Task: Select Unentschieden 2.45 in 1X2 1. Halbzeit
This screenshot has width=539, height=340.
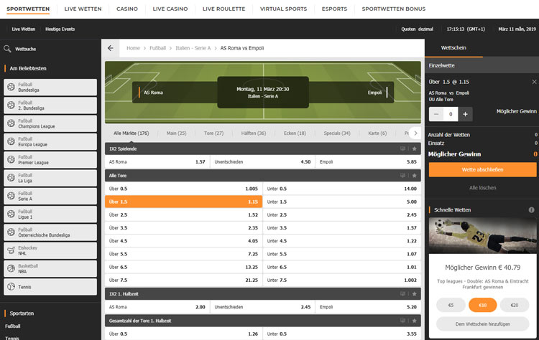Action: 262,307
